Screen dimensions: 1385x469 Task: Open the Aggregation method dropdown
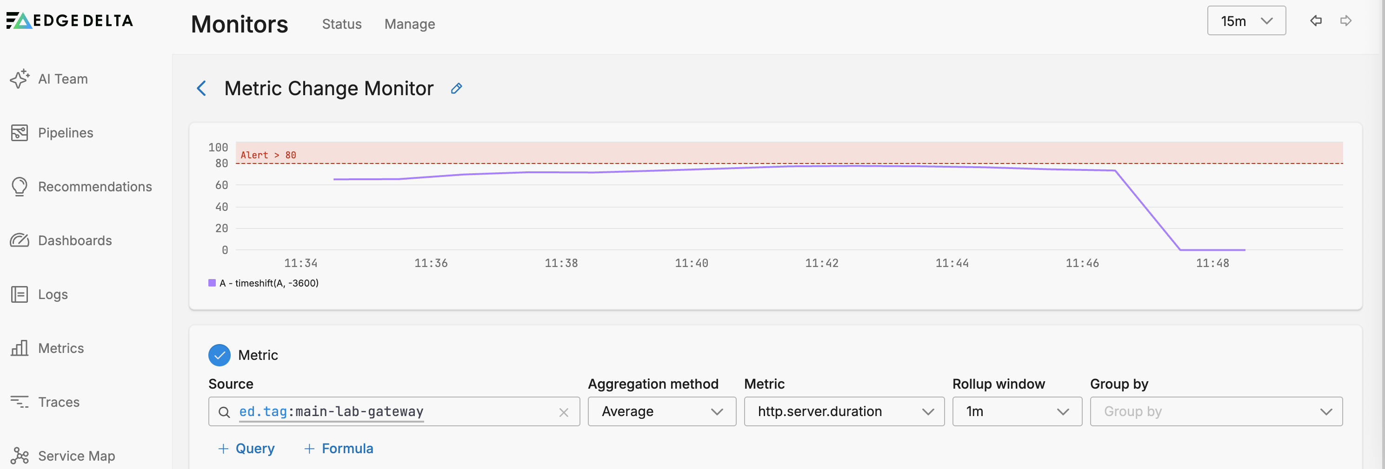[x=661, y=411]
